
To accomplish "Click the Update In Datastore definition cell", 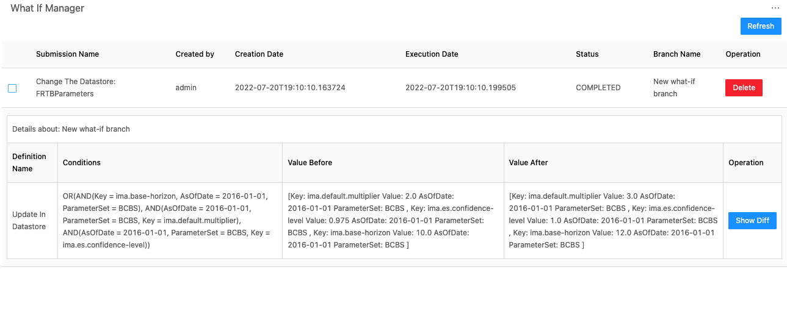I will tap(29, 221).
